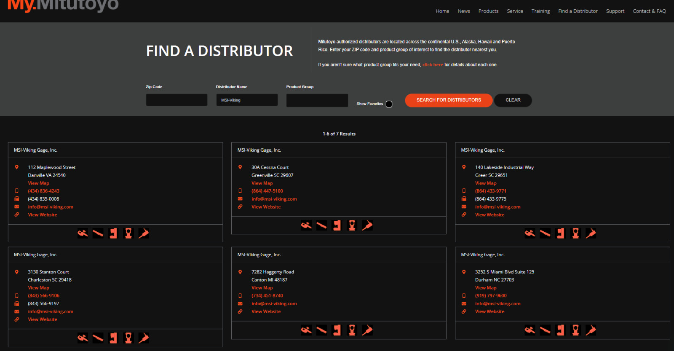Click envelope icon in the Charleston distributor card
Screen dimensions: 674x351
pyautogui.click(x=17, y=311)
